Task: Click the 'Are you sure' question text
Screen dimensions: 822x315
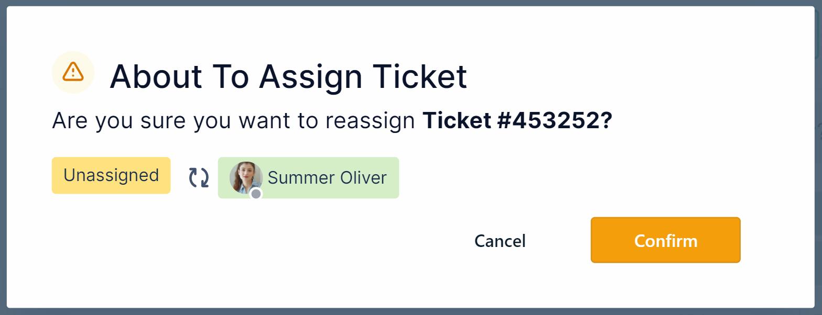Action: tap(236, 121)
